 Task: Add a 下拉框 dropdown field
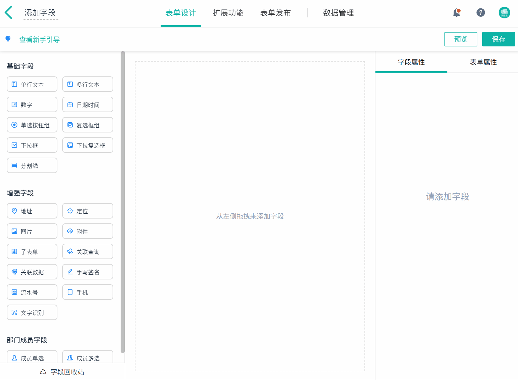click(32, 145)
